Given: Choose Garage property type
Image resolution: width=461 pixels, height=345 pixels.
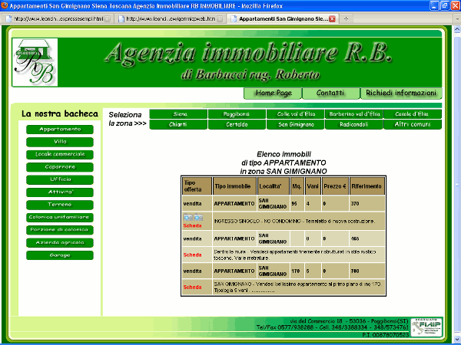Looking at the screenshot, I should (x=60, y=255).
